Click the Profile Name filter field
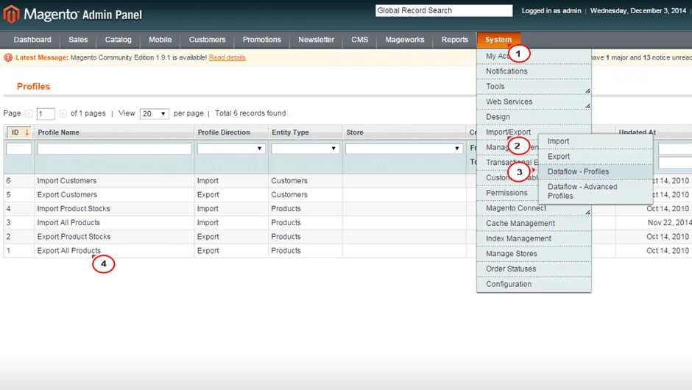The width and height of the screenshot is (692, 390). click(114, 149)
